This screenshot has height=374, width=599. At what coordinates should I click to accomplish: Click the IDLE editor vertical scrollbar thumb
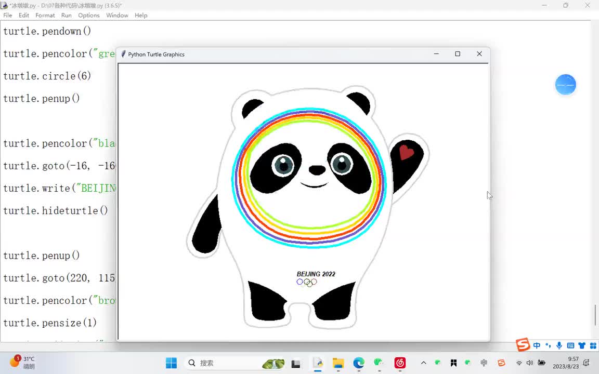click(x=595, y=315)
